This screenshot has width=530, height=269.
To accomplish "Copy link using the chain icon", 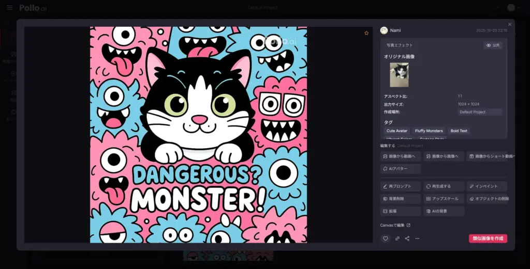I will point(397,239).
